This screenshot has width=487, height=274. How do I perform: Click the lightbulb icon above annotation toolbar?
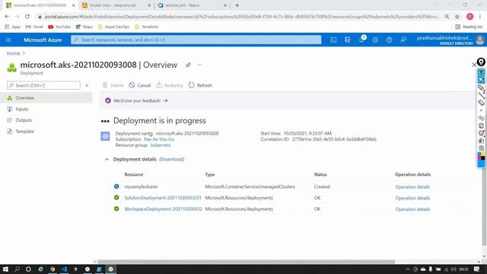click(481, 62)
